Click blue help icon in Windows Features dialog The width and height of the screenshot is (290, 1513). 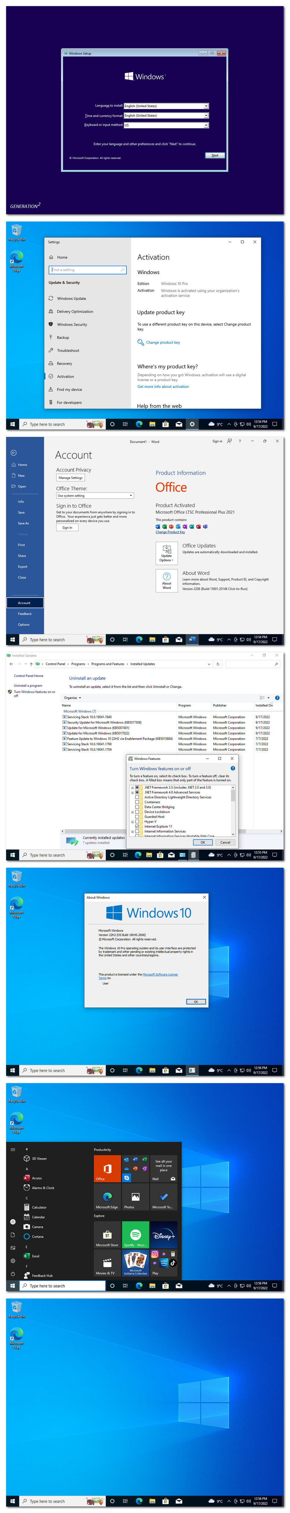(233, 768)
